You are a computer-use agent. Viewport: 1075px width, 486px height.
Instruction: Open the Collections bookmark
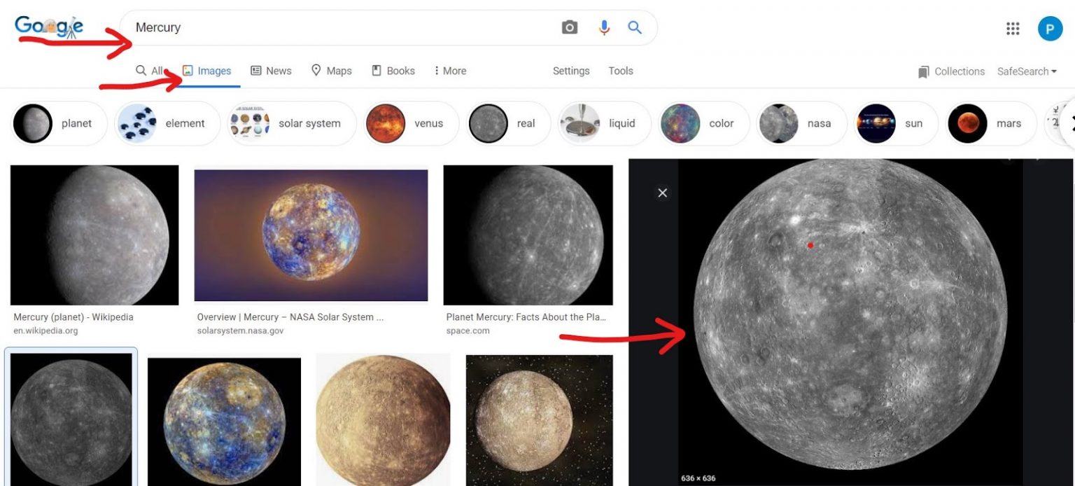[952, 71]
